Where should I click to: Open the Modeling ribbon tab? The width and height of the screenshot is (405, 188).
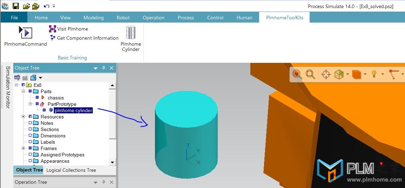click(x=94, y=18)
